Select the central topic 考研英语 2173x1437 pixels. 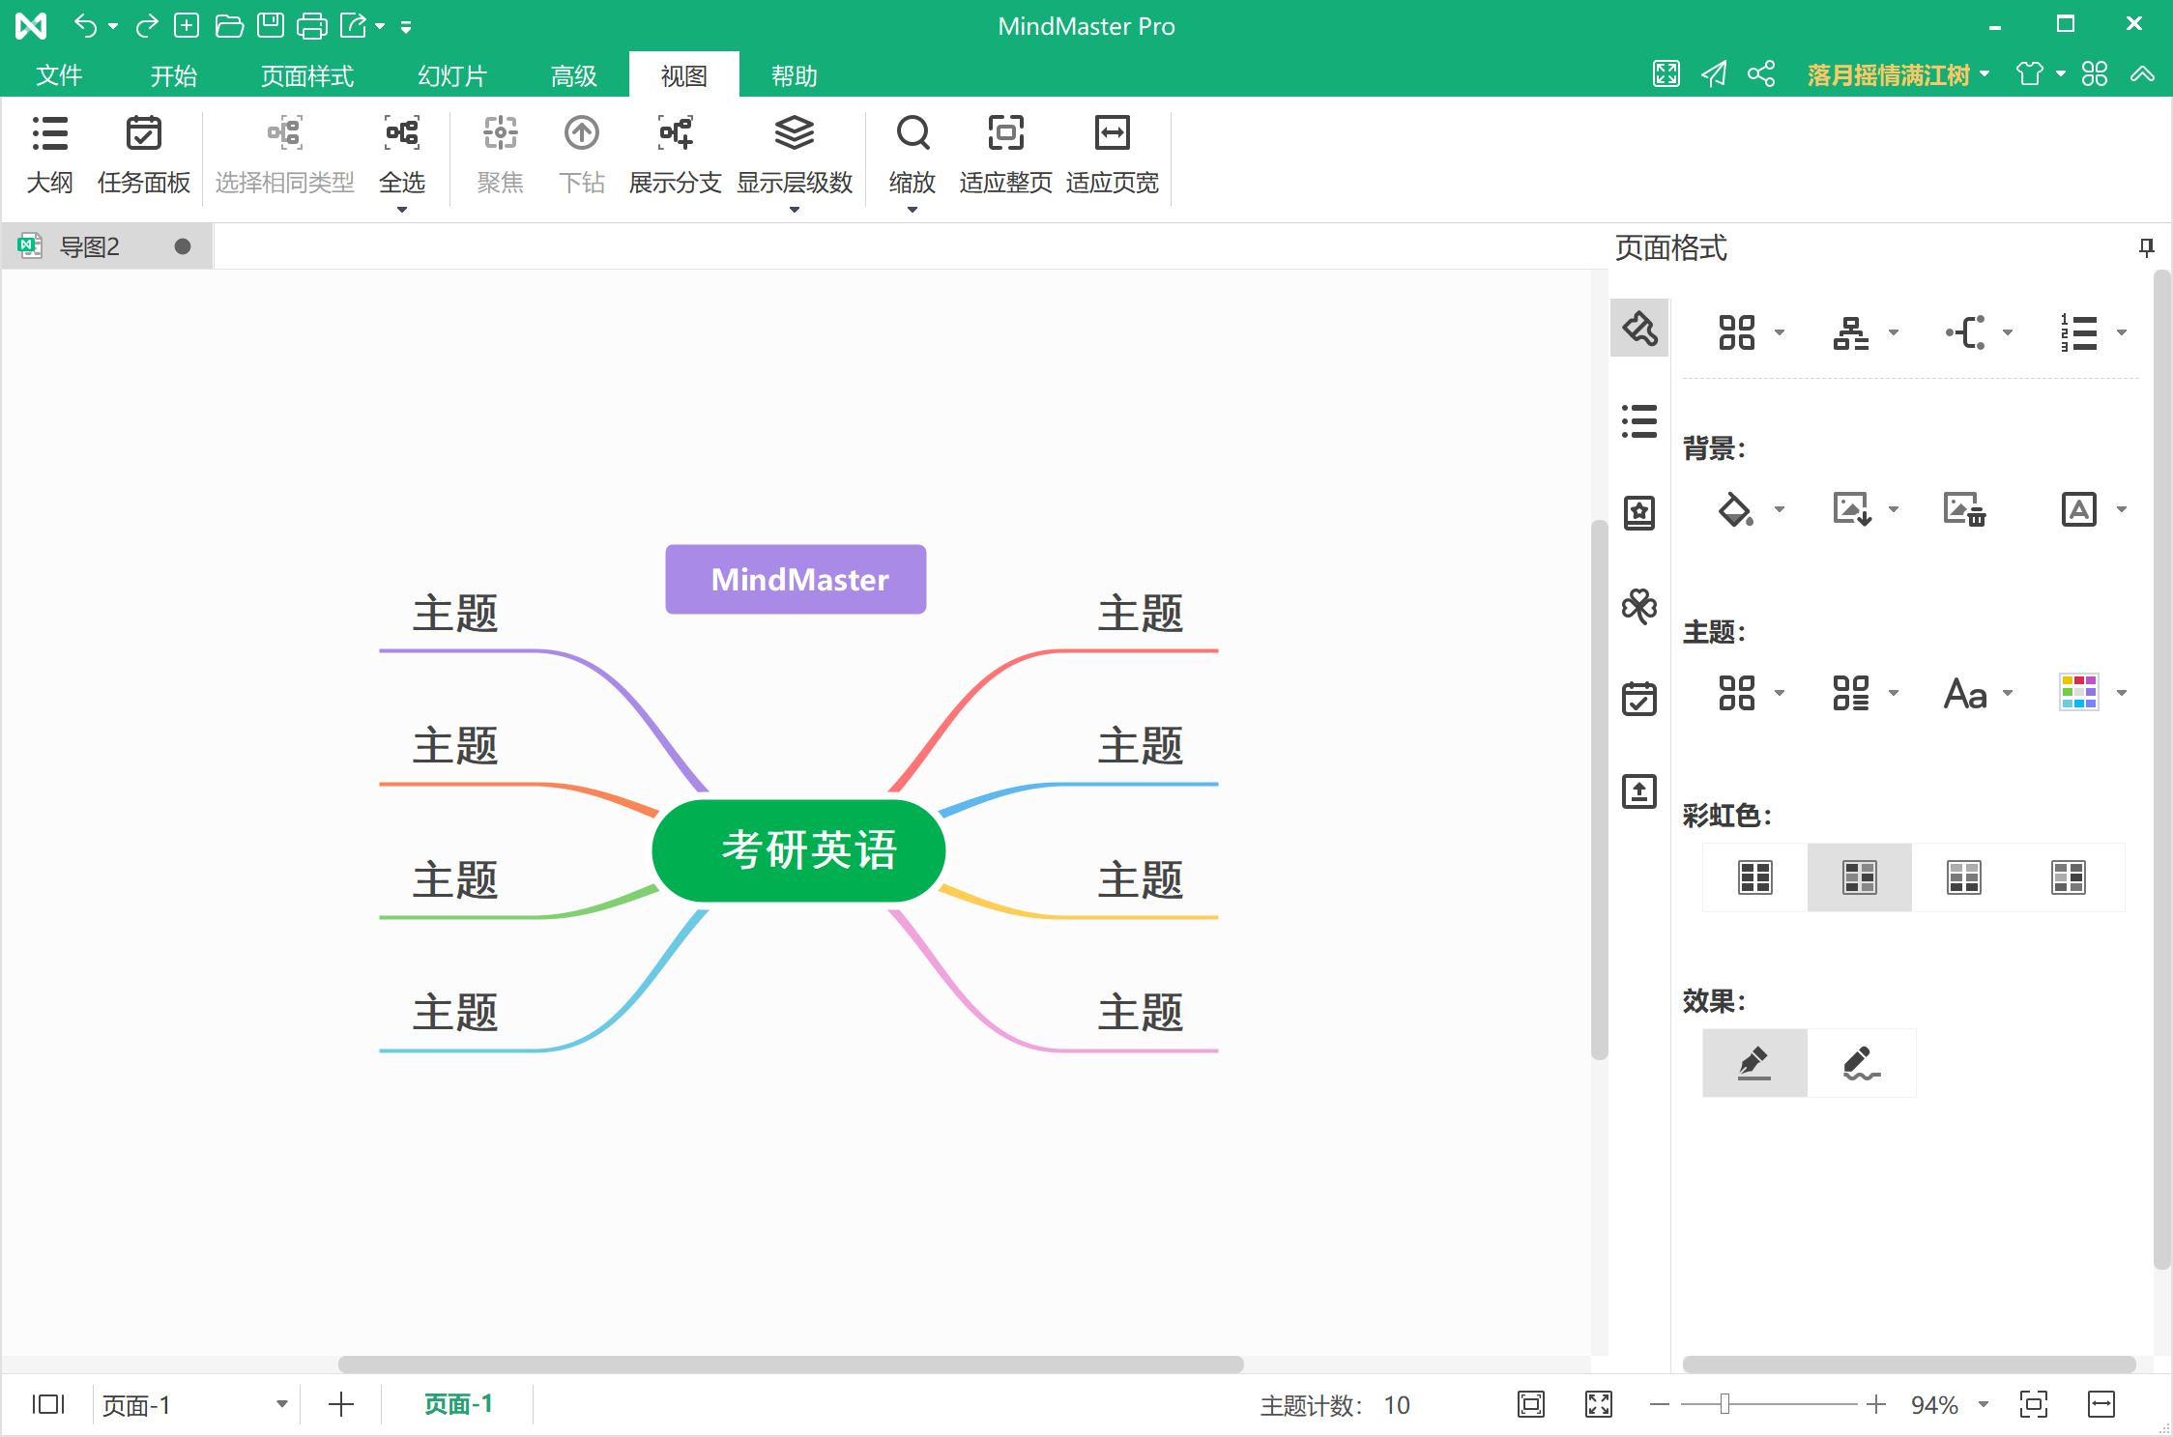(798, 850)
